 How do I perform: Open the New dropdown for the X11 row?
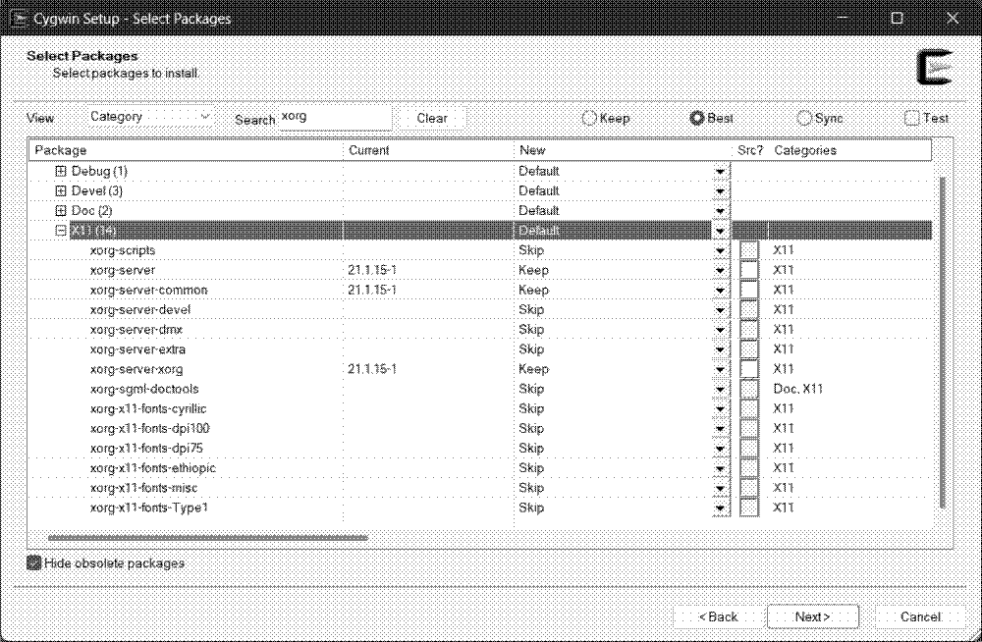[722, 230]
